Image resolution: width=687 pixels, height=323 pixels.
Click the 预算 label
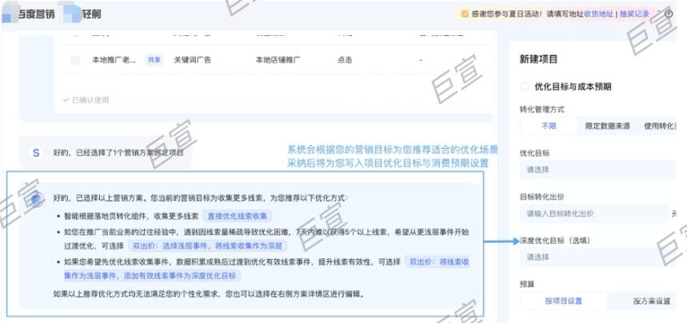pos(527,285)
